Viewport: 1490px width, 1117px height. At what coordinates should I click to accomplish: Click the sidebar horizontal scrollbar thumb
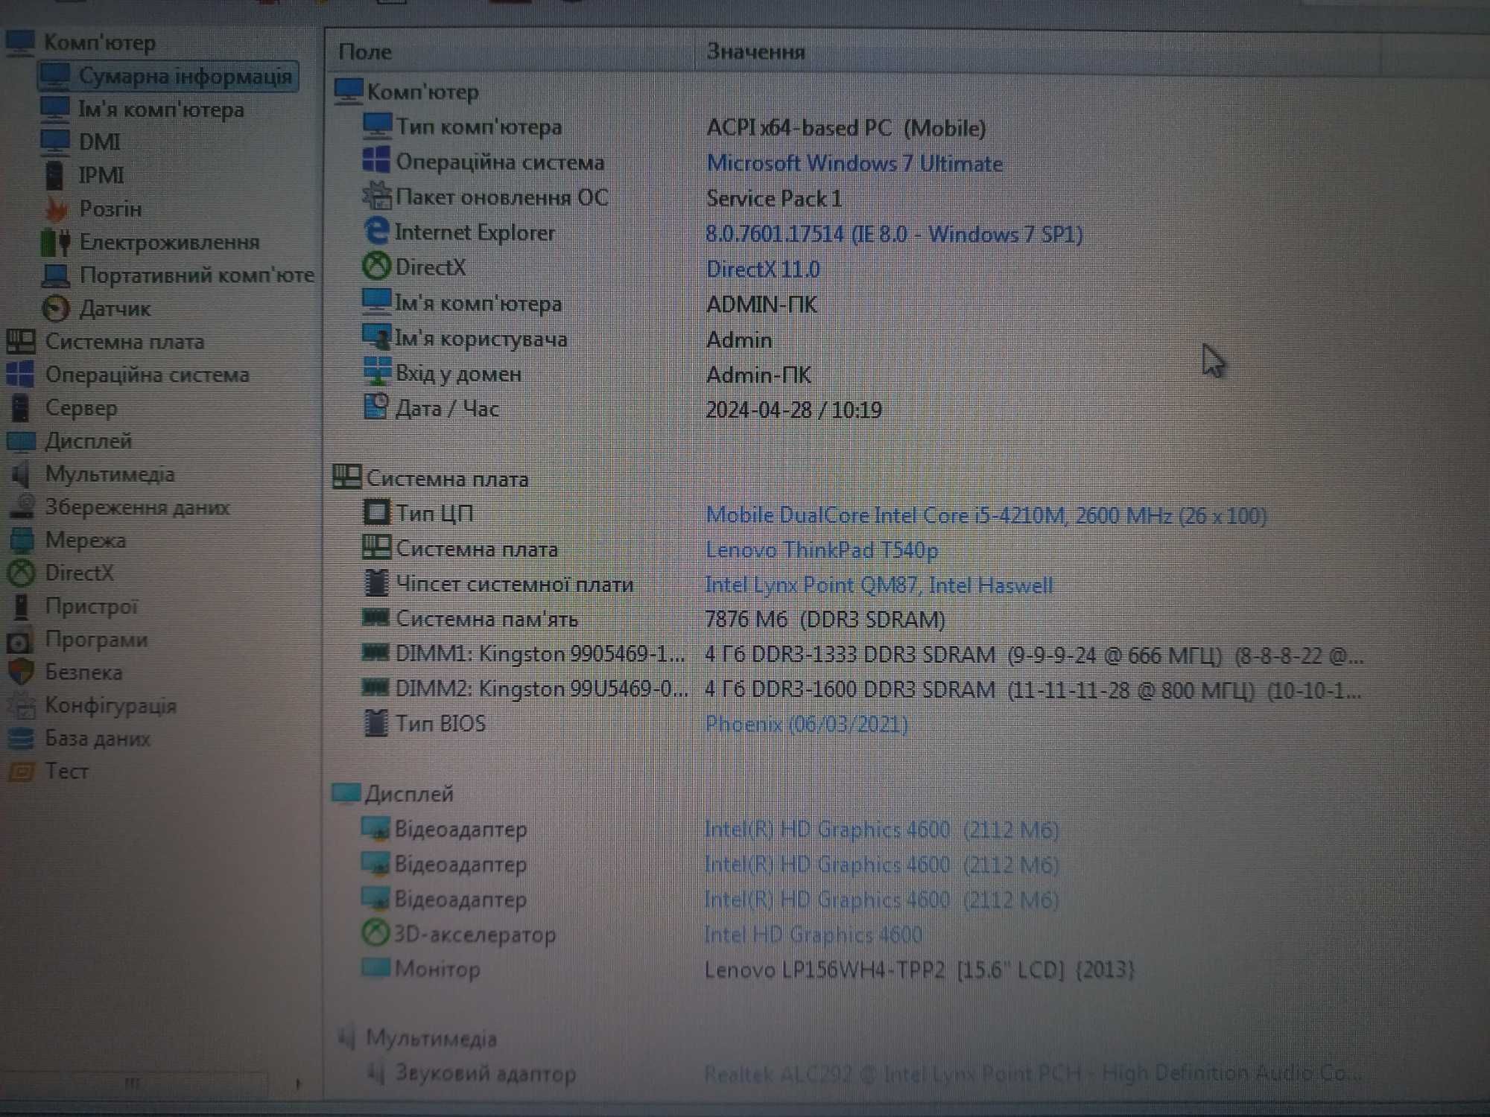coord(134,1082)
